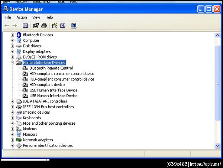Select the Network adapters label

pyautogui.click(x=38, y=140)
